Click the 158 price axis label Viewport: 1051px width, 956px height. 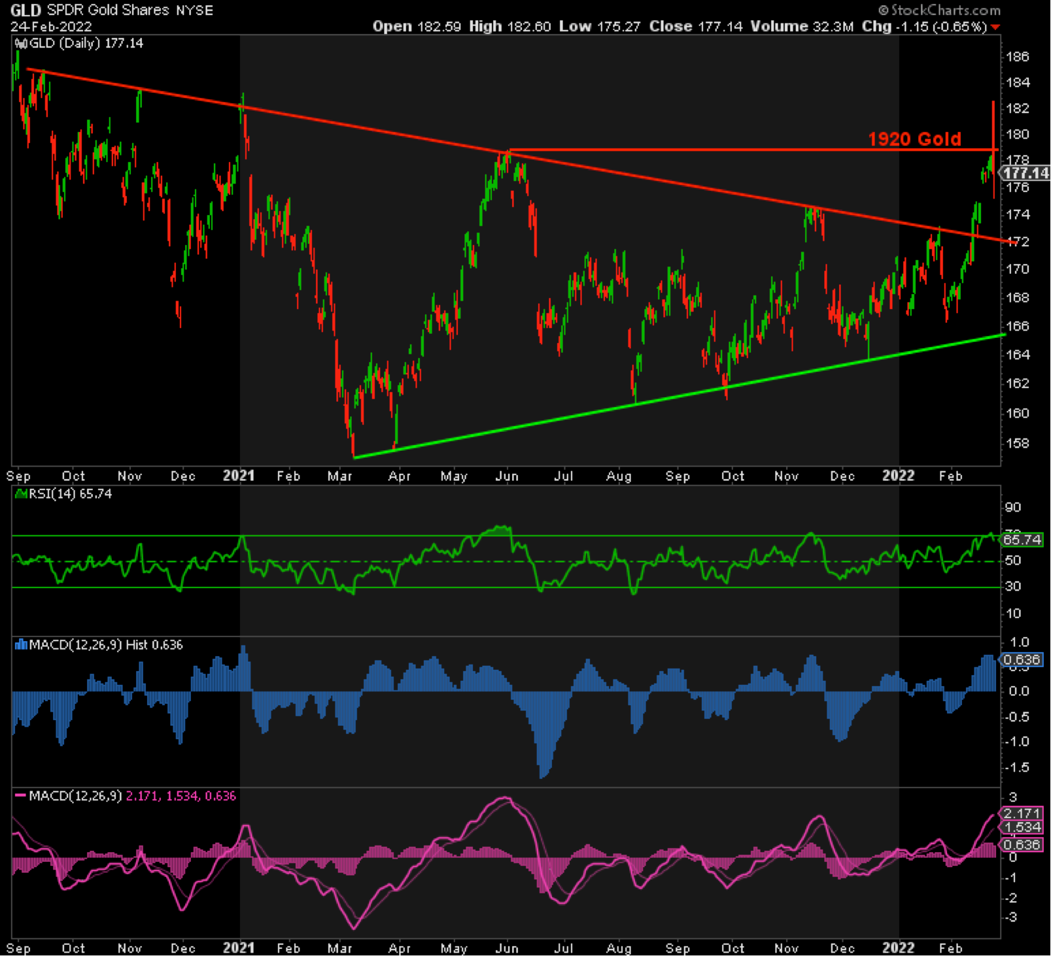1018,444
